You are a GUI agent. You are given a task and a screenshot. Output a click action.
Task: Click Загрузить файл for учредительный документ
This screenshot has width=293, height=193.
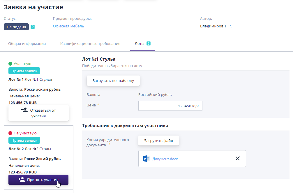coord(158,141)
